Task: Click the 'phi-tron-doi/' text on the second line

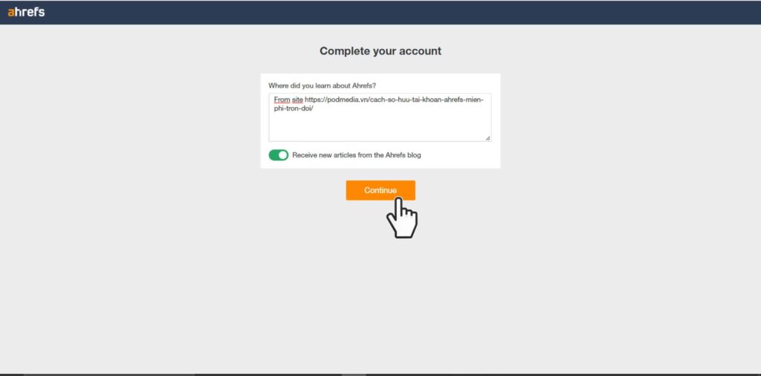Action: coord(294,108)
